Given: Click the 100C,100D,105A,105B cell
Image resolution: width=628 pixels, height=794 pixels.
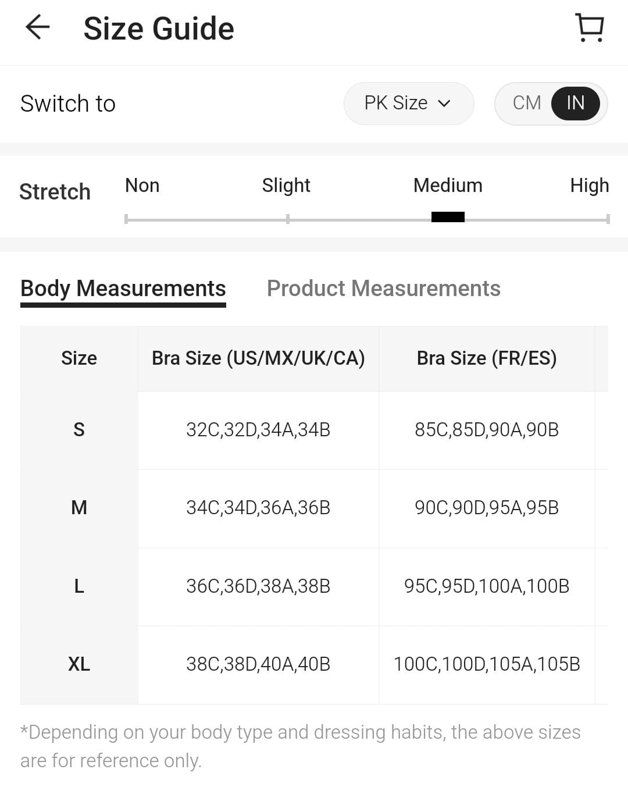Looking at the screenshot, I should pyautogui.click(x=487, y=664).
